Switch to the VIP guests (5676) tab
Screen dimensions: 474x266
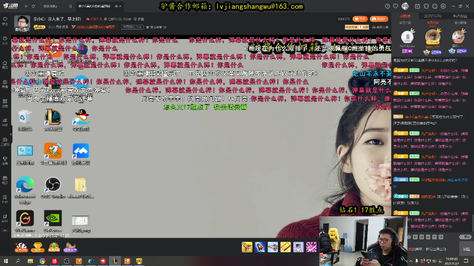pos(433,16)
